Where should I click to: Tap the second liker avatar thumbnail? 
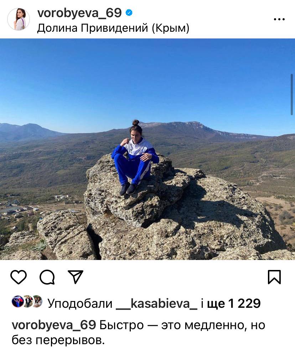(28, 301)
